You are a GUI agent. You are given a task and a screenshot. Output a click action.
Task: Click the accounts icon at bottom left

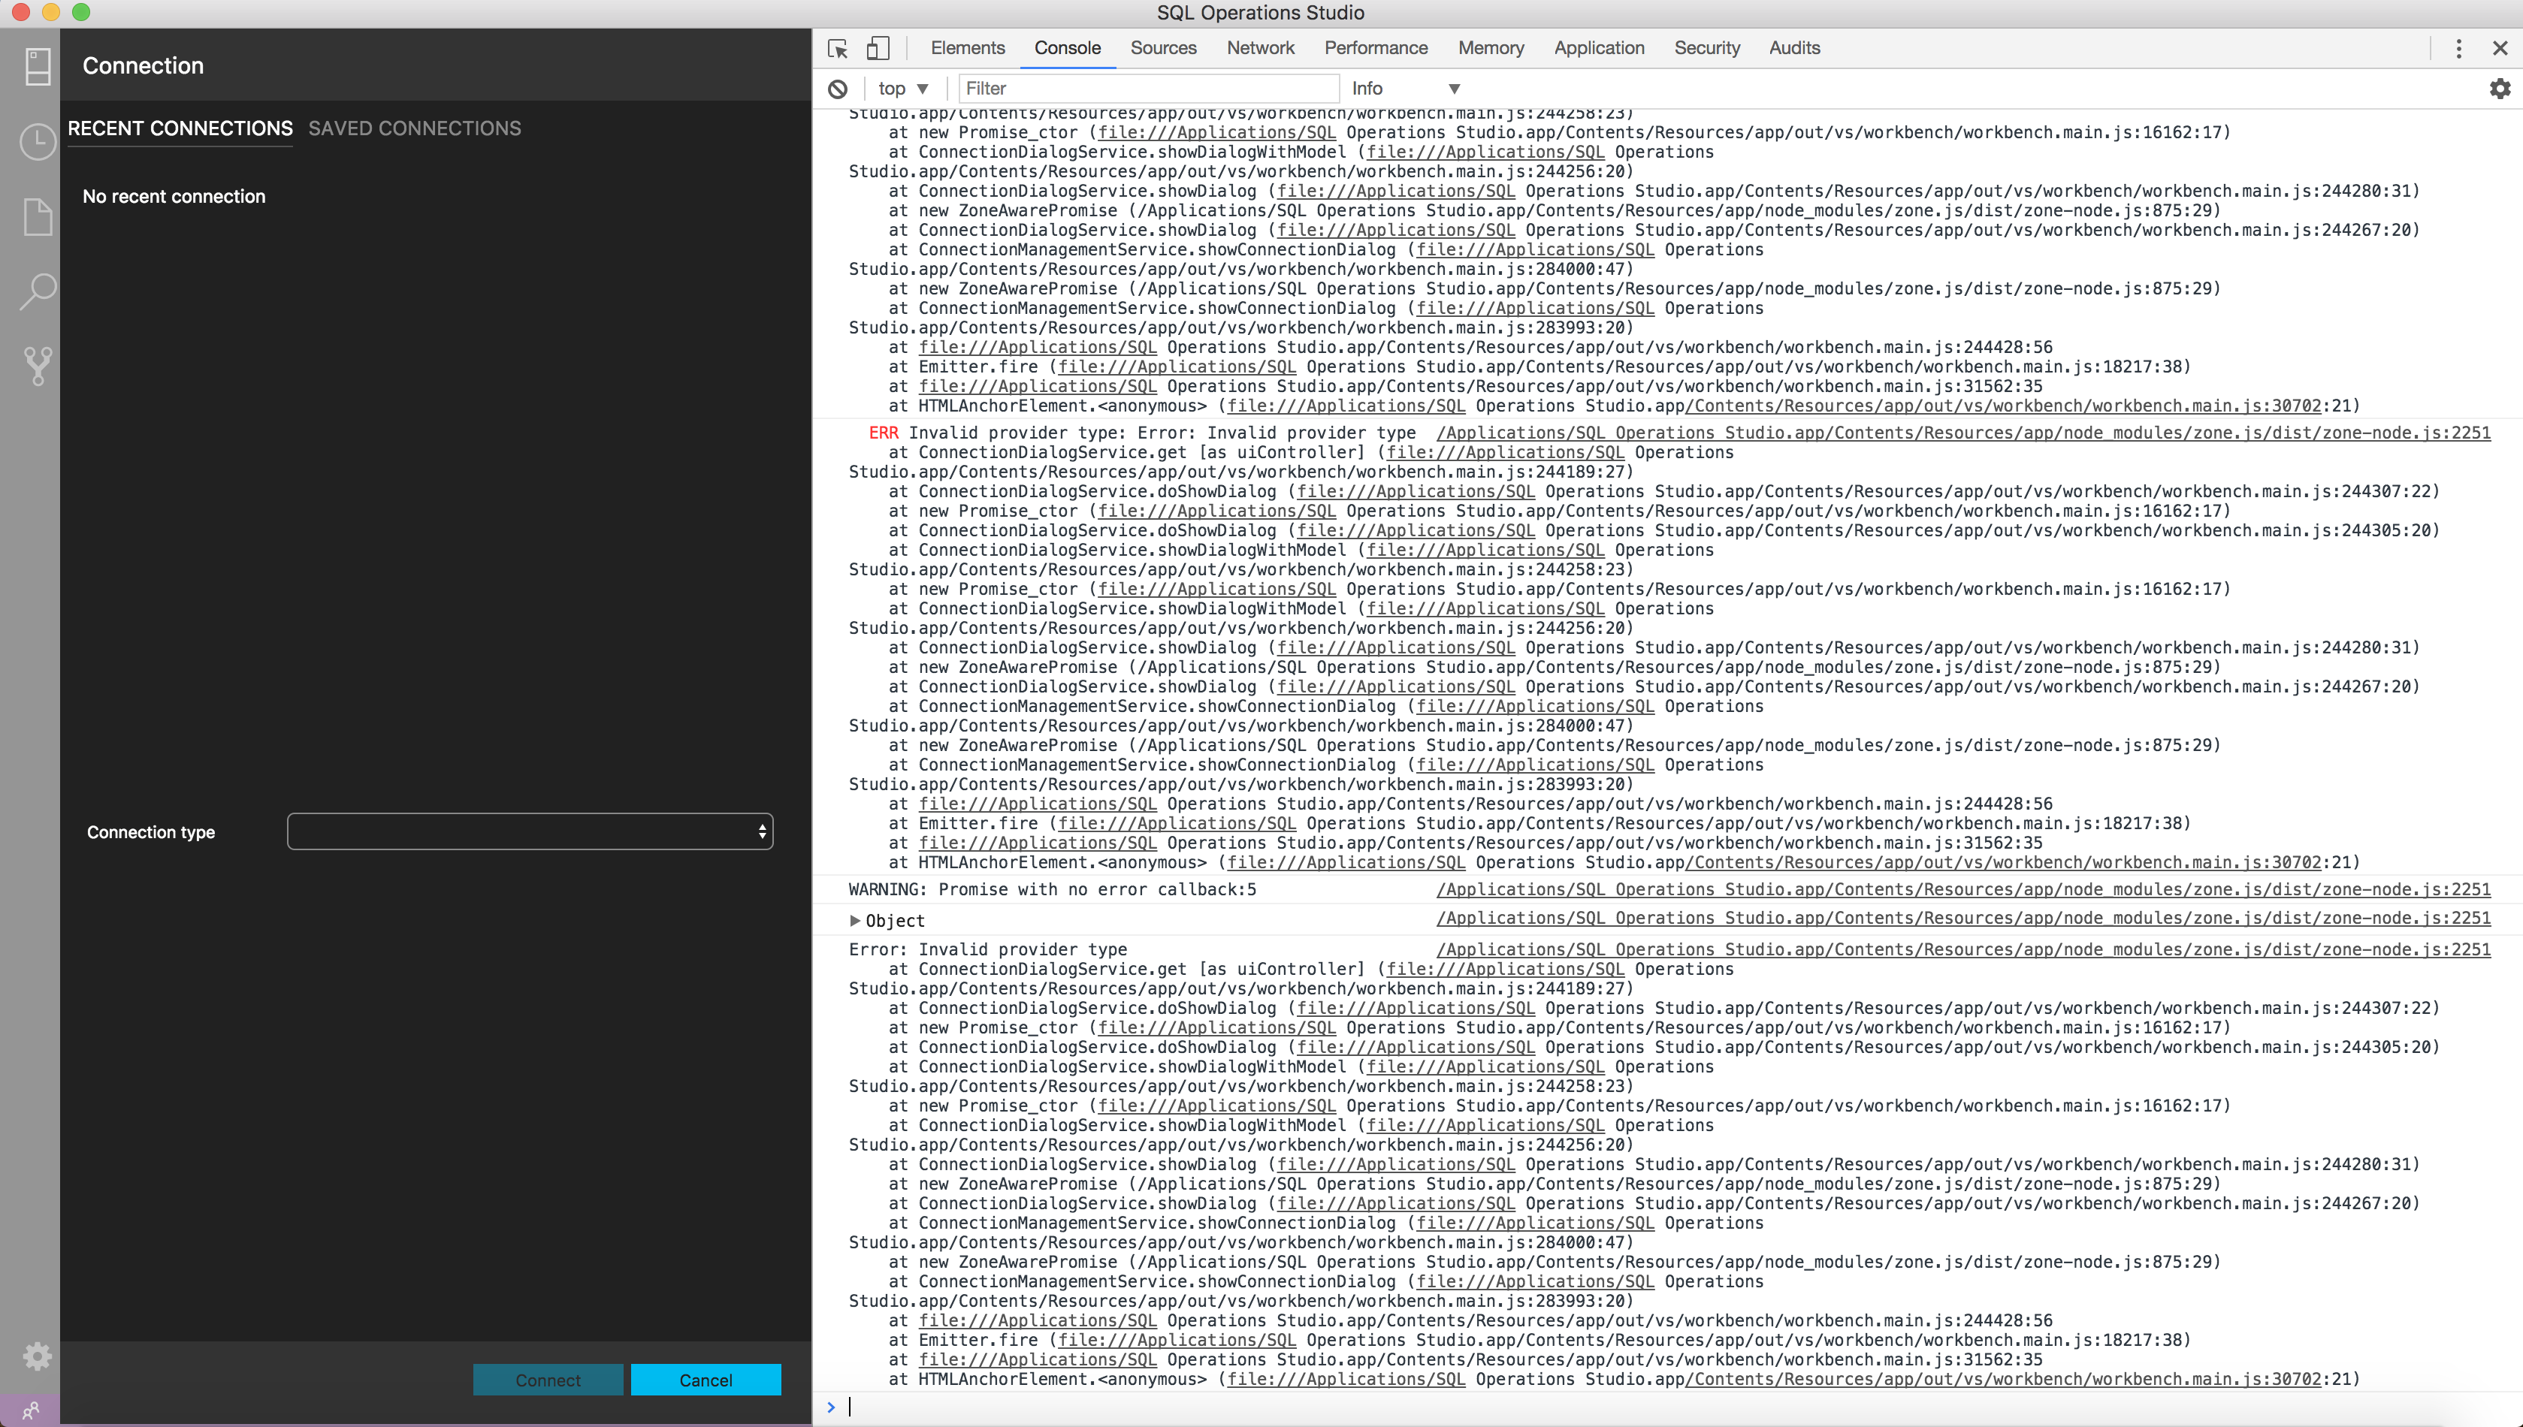(30, 1410)
